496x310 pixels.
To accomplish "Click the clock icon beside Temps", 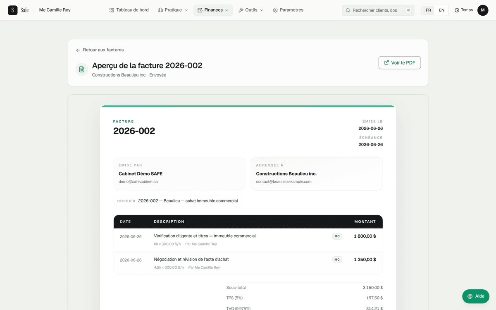I will pyautogui.click(x=457, y=10).
